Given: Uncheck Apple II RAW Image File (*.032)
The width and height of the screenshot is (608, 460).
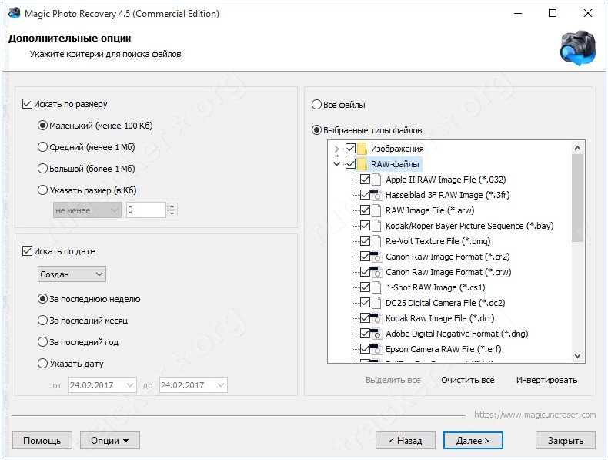Looking at the screenshot, I should tap(365, 180).
